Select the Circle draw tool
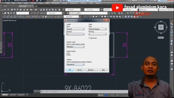 [x=102, y=17]
